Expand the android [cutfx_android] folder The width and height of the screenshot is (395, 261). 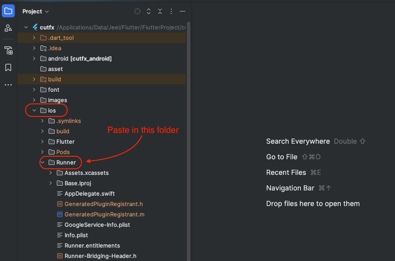pyautogui.click(x=34, y=58)
